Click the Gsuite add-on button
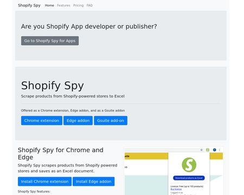This screenshot has height=195, width=244. [x=111, y=121]
